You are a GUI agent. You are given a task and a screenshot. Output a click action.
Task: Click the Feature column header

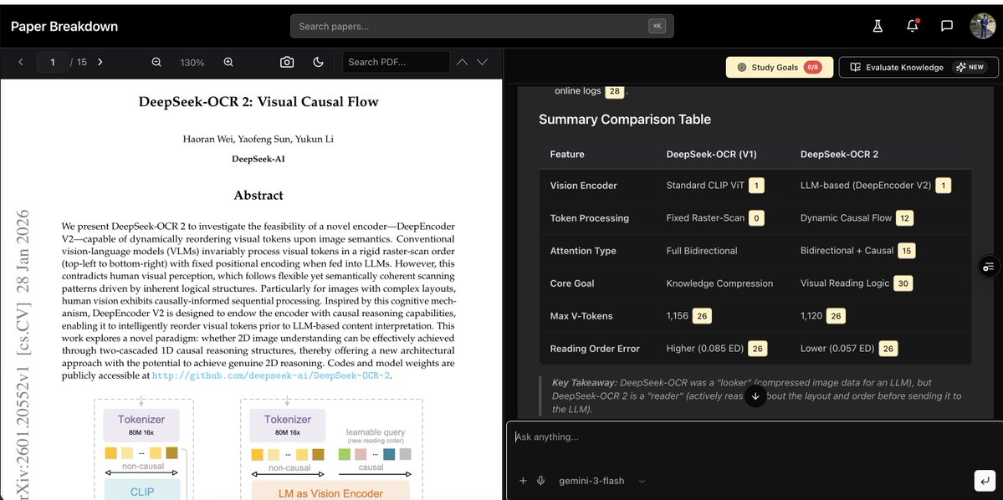coord(566,154)
